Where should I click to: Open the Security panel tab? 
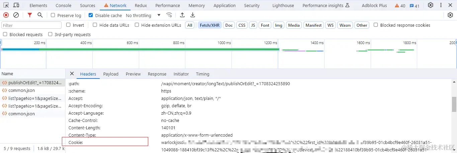(x=252, y=5)
